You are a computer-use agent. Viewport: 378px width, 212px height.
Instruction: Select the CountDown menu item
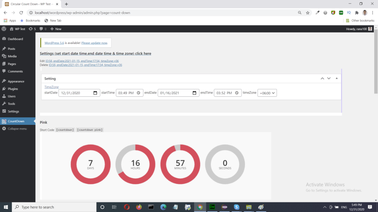pos(18,121)
